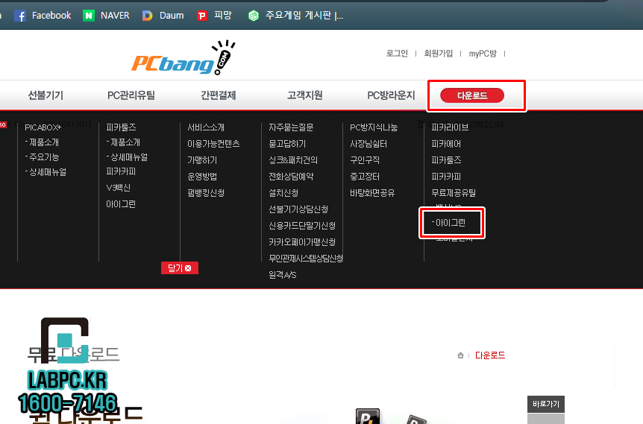Image resolution: width=643 pixels, height=424 pixels.
Task: Open the 간편결제 menu
Action: click(x=218, y=95)
